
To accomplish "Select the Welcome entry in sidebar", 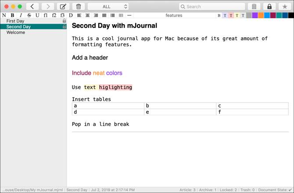I will (x=16, y=33).
